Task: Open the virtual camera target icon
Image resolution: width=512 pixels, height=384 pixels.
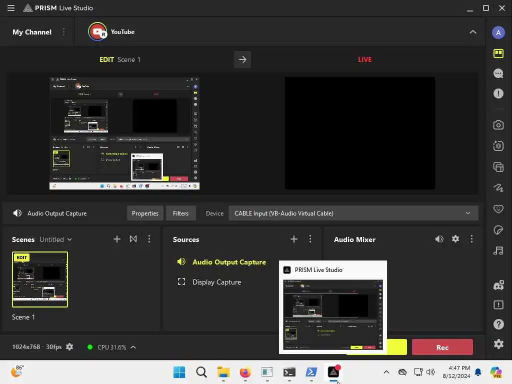Action: pos(498,146)
